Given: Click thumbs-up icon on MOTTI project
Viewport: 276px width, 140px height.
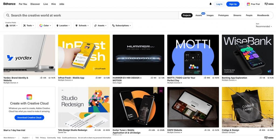Looking at the screenshot, I should (x=205, y=78).
